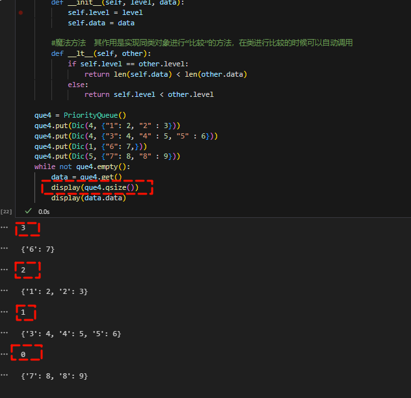Click the self.level = level line
The width and height of the screenshot is (411, 398).
point(105,12)
